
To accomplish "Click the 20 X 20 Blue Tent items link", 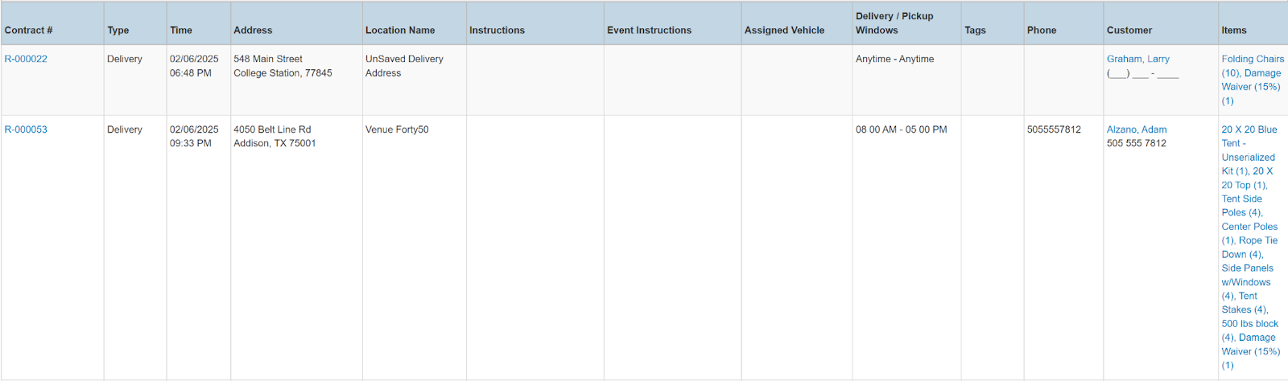I will click(x=1249, y=129).
